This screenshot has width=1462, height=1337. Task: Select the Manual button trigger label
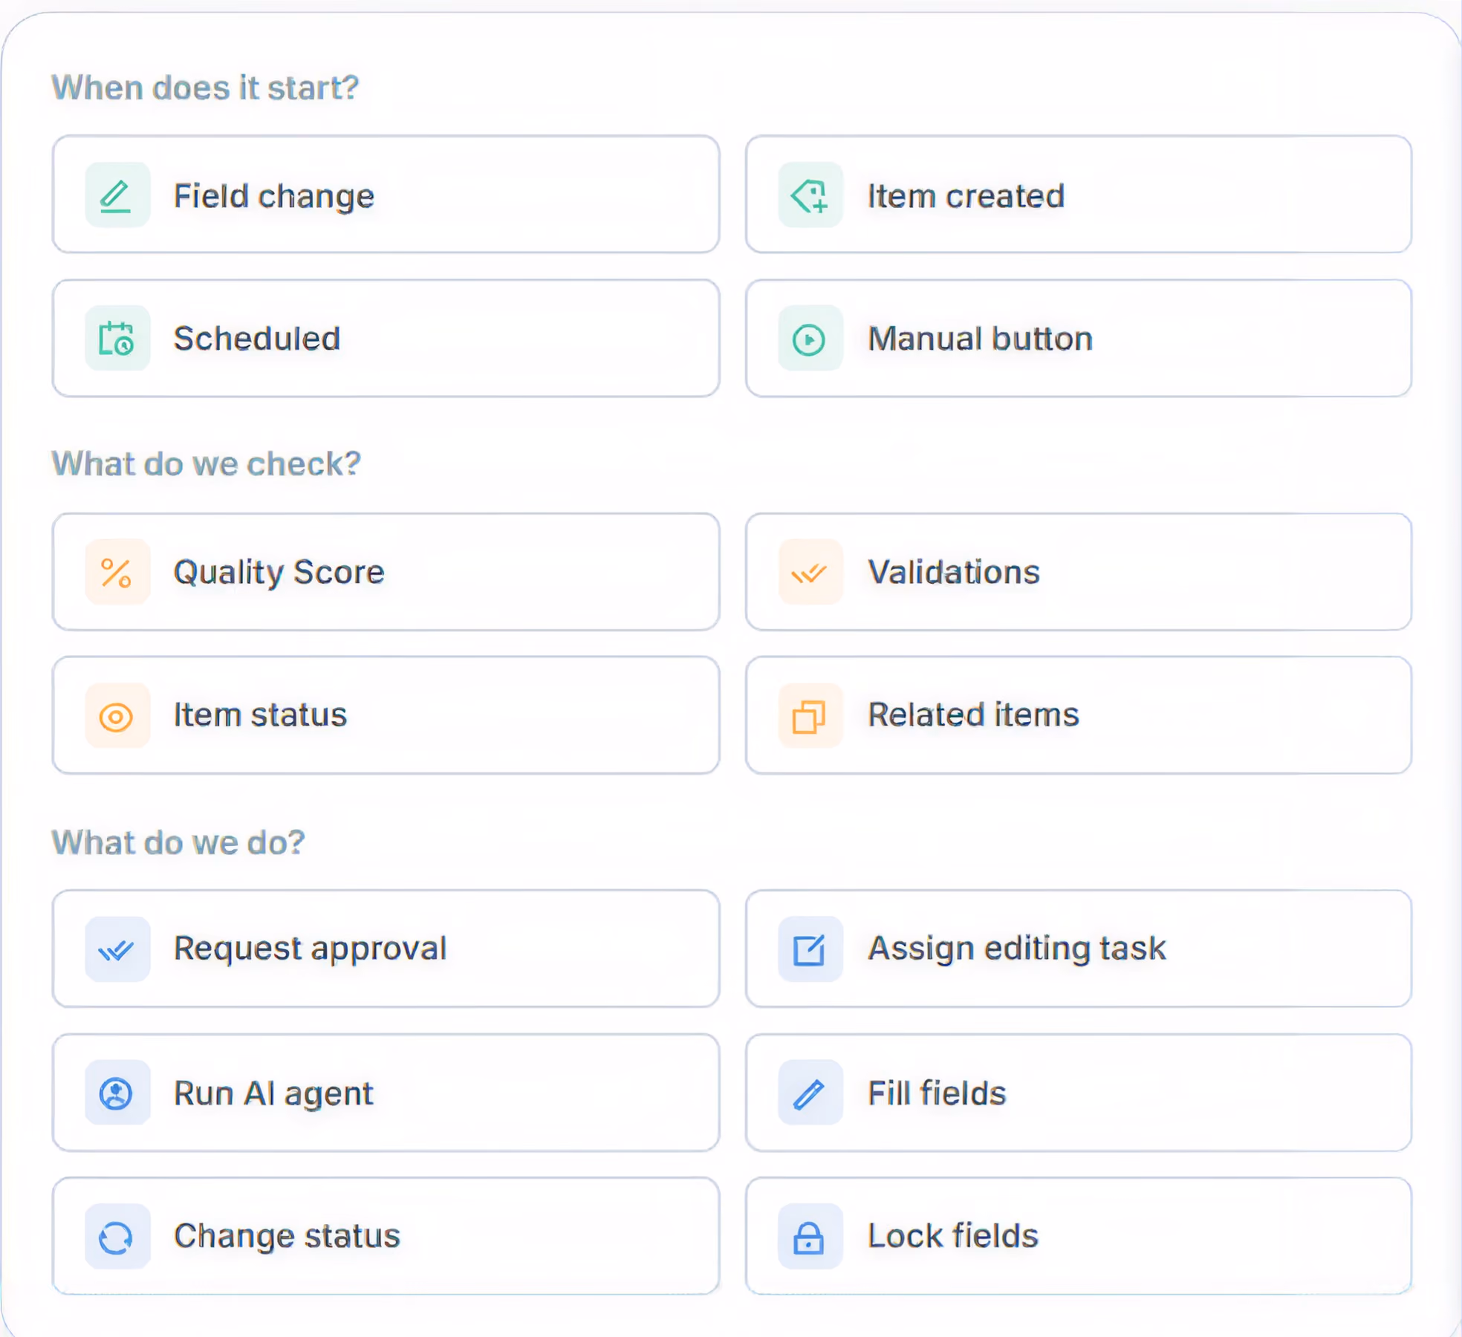(980, 339)
